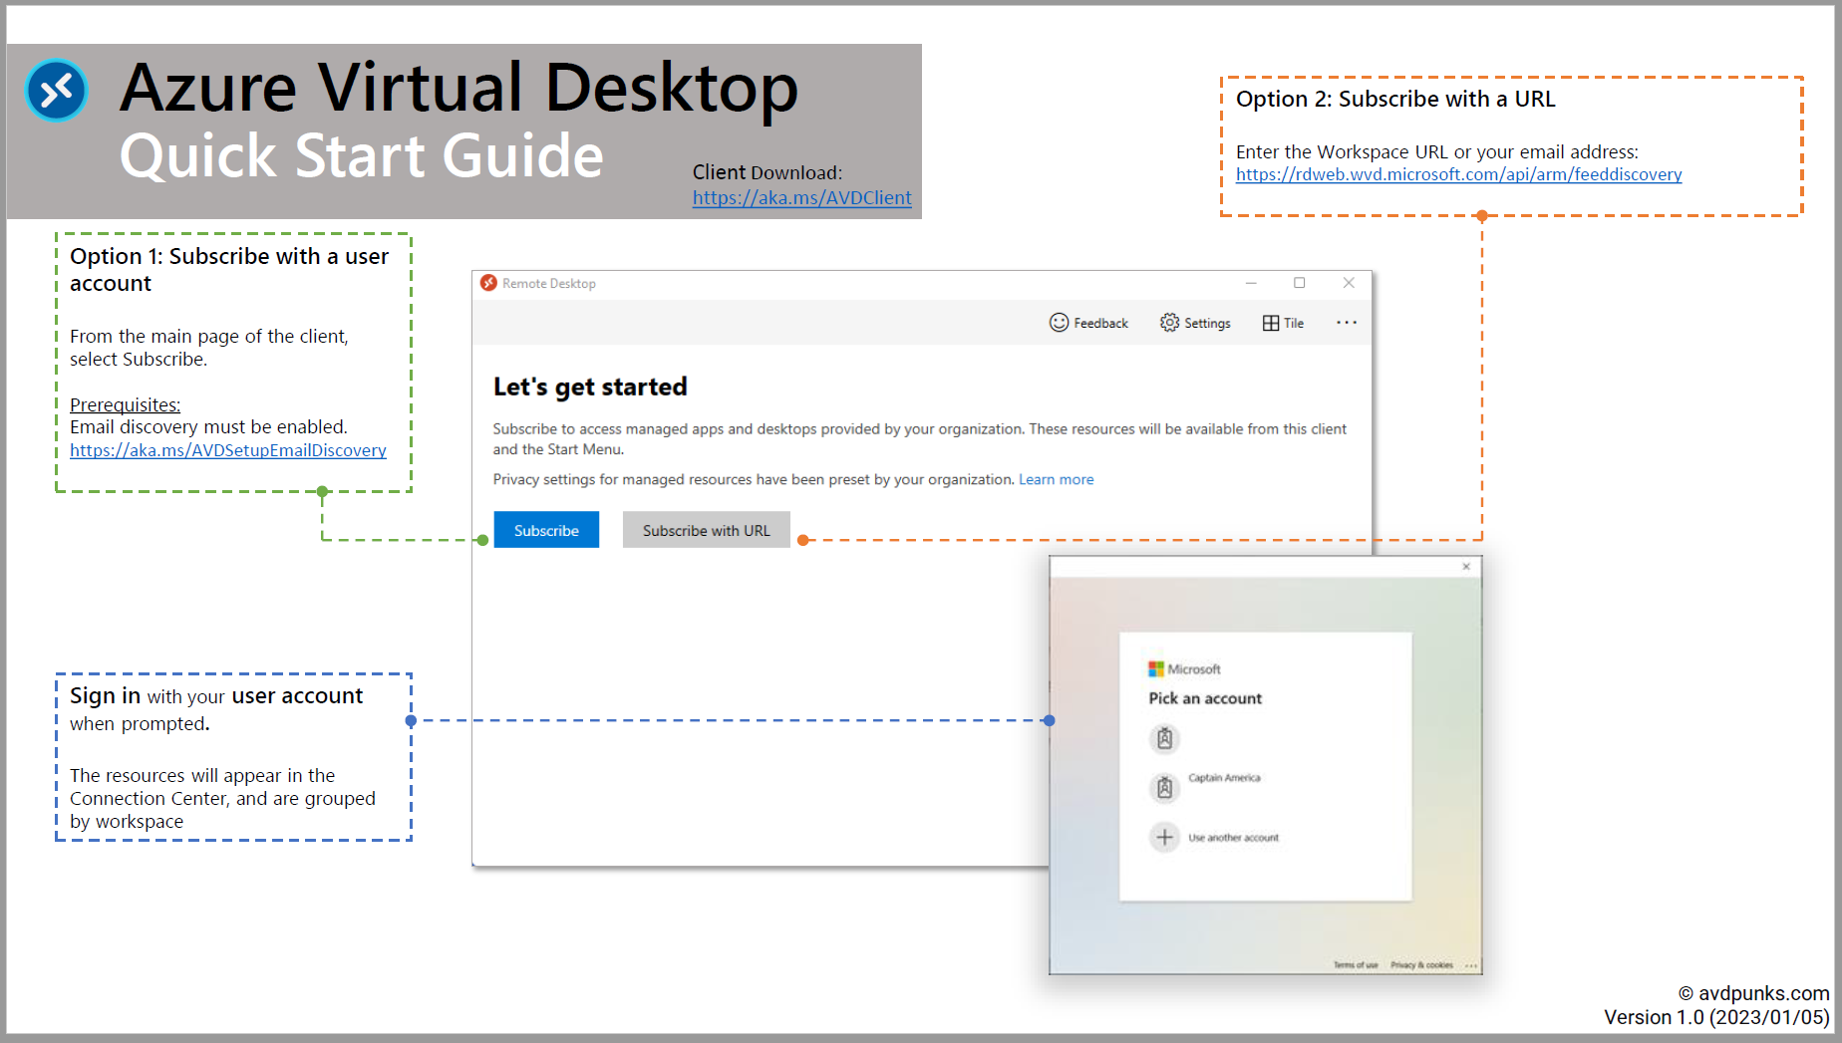Close the Pick an account dialog
Image resolution: width=1842 pixels, height=1043 pixels.
pos(1466,567)
